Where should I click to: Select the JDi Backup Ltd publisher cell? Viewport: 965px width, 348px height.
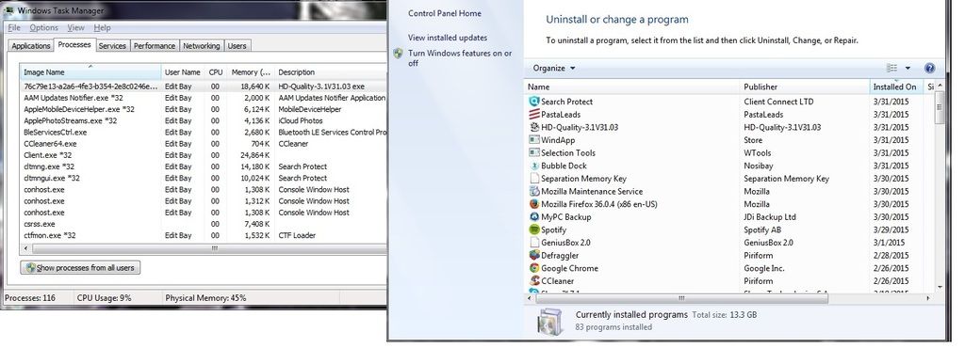[x=770, y=217]
